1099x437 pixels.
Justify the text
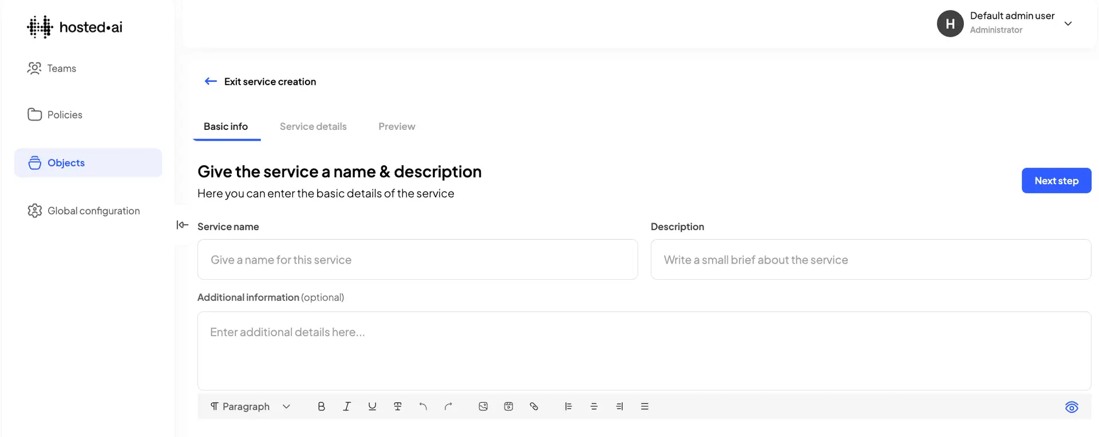pos(645,407)
